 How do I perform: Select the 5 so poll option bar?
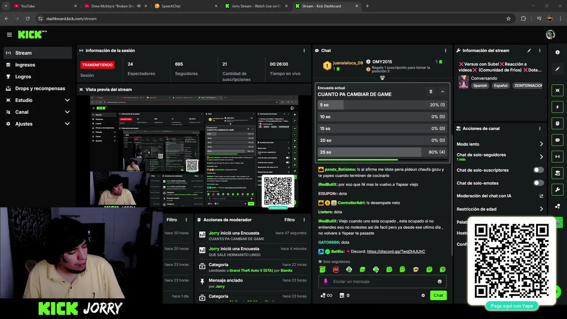382,105
